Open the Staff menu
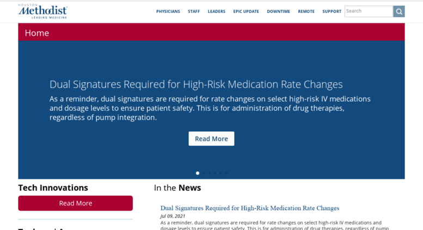The width and height of the screenshot is (423, 230). (194, 11)
